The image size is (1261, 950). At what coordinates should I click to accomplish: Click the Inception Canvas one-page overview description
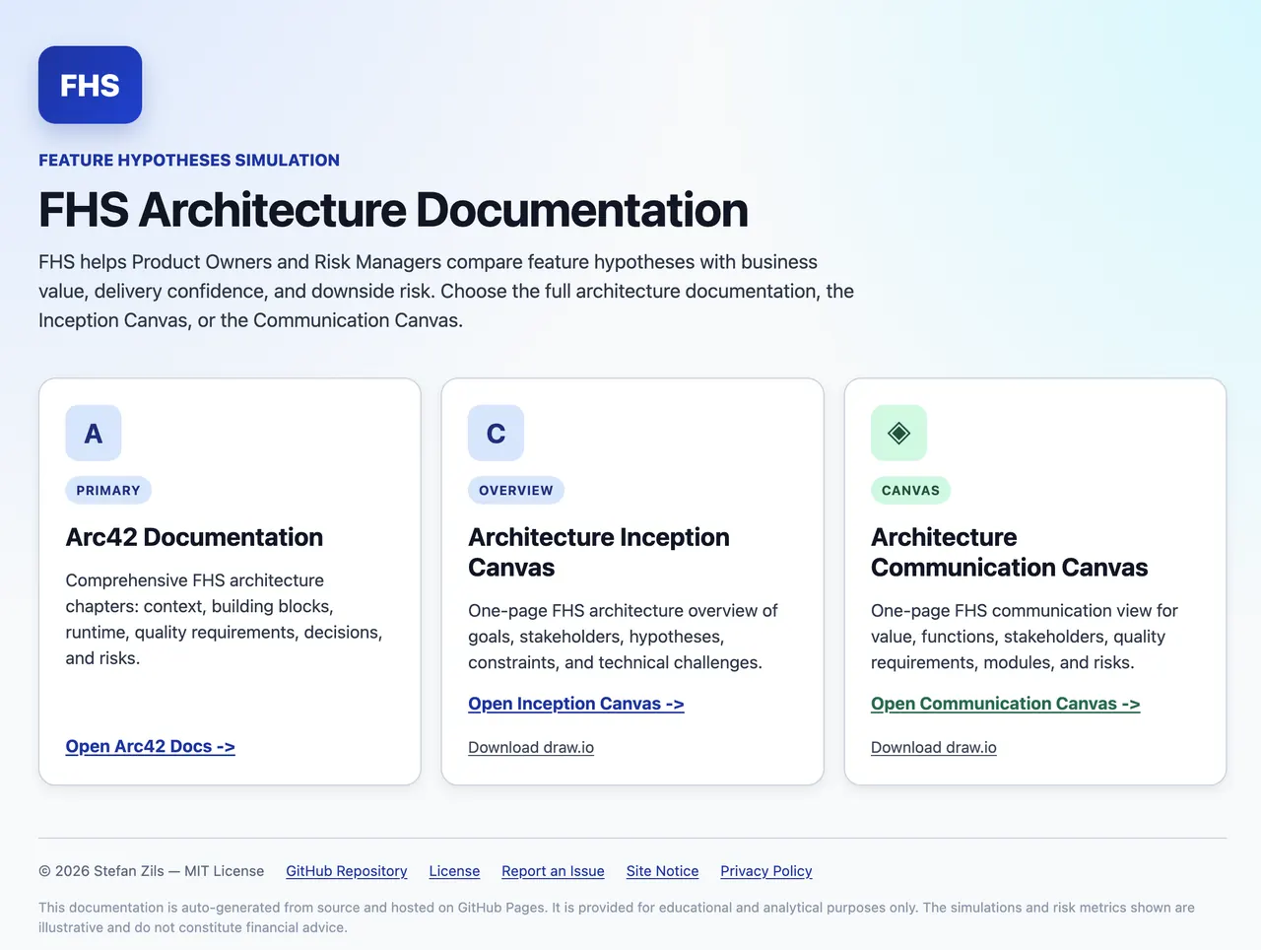coord(623,637)
